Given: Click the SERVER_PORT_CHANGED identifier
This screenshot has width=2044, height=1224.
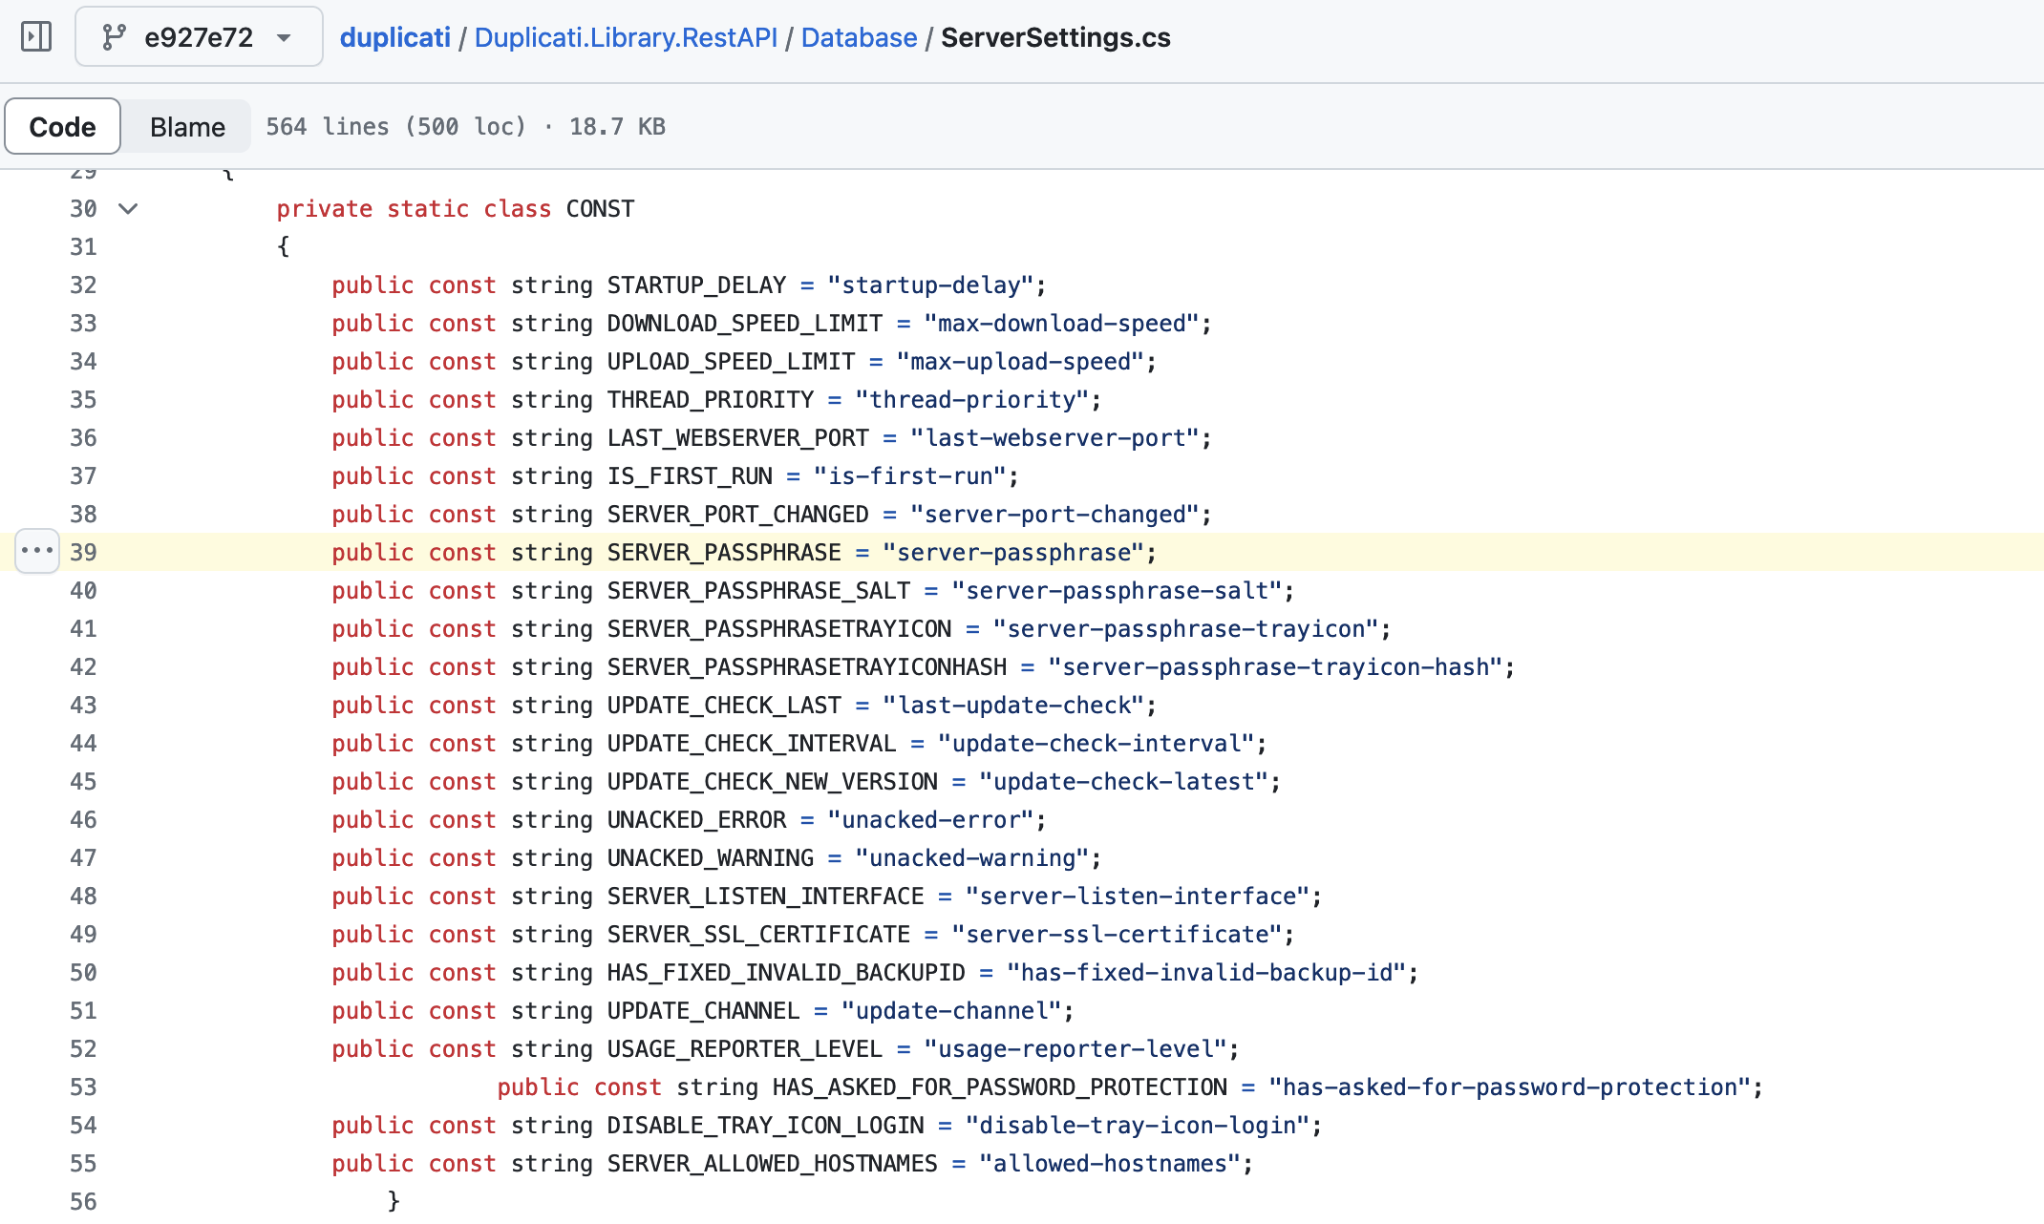Looking at the screenshot, I should (x=738, y=514).
